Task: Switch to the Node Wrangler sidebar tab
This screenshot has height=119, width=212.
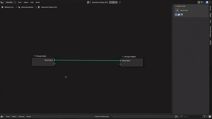Action: 210,32
